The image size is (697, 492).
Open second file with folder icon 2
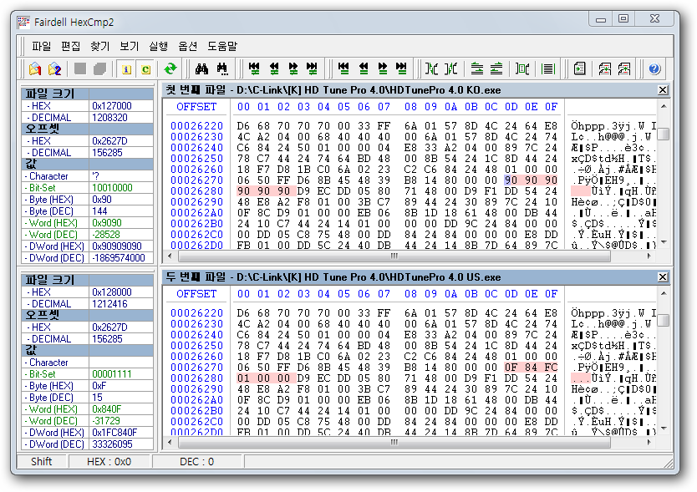[55, 69]
